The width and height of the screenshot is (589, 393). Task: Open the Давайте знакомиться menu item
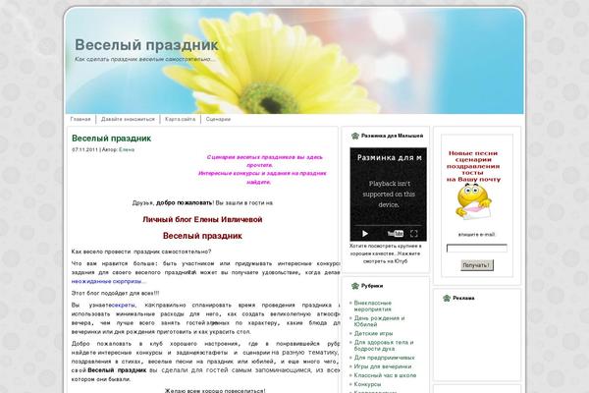(x=128, y=119)
